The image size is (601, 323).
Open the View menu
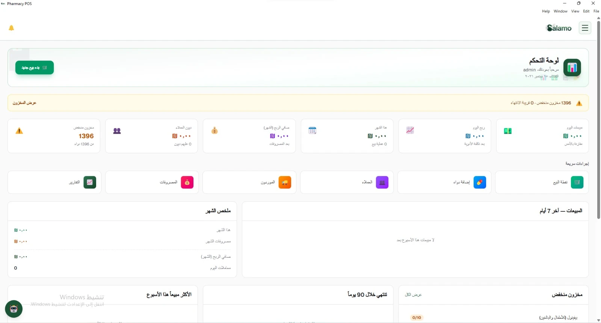tap(575, 11)
